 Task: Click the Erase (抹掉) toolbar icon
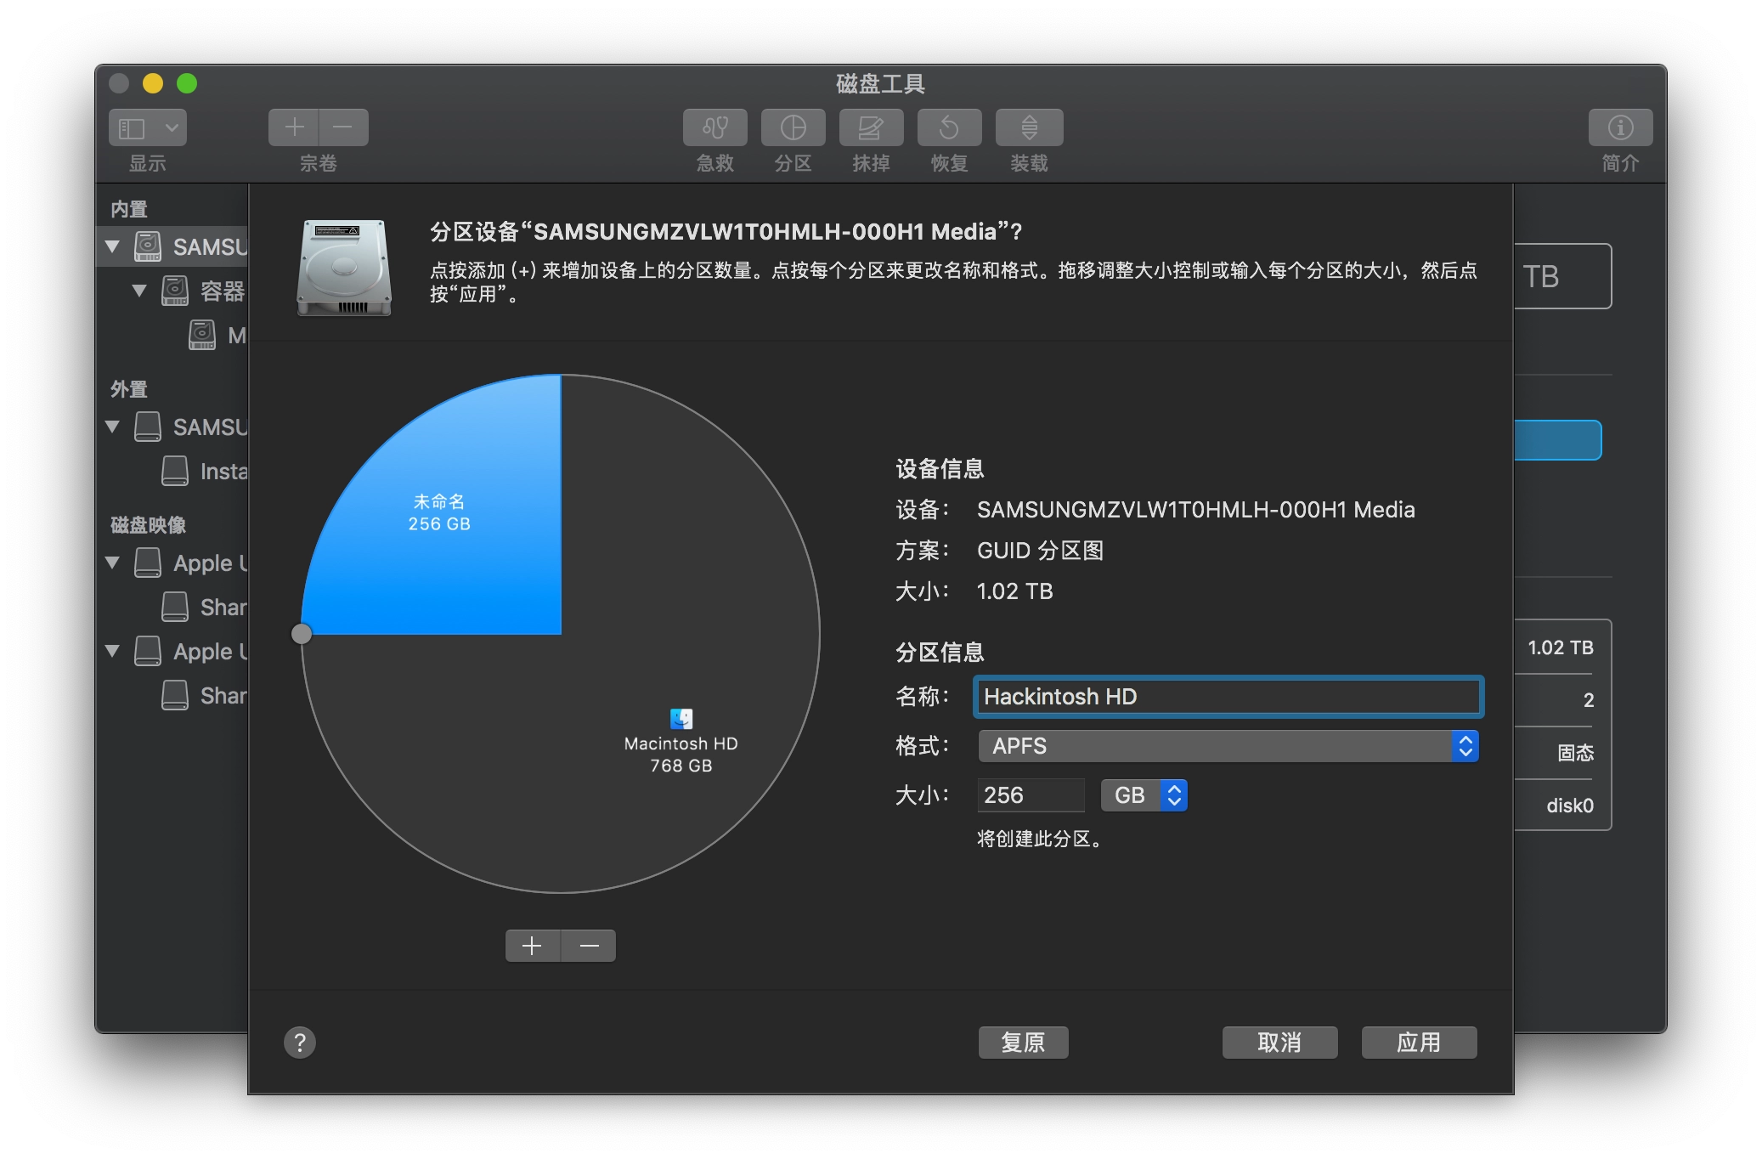click(x=871, y=127)
